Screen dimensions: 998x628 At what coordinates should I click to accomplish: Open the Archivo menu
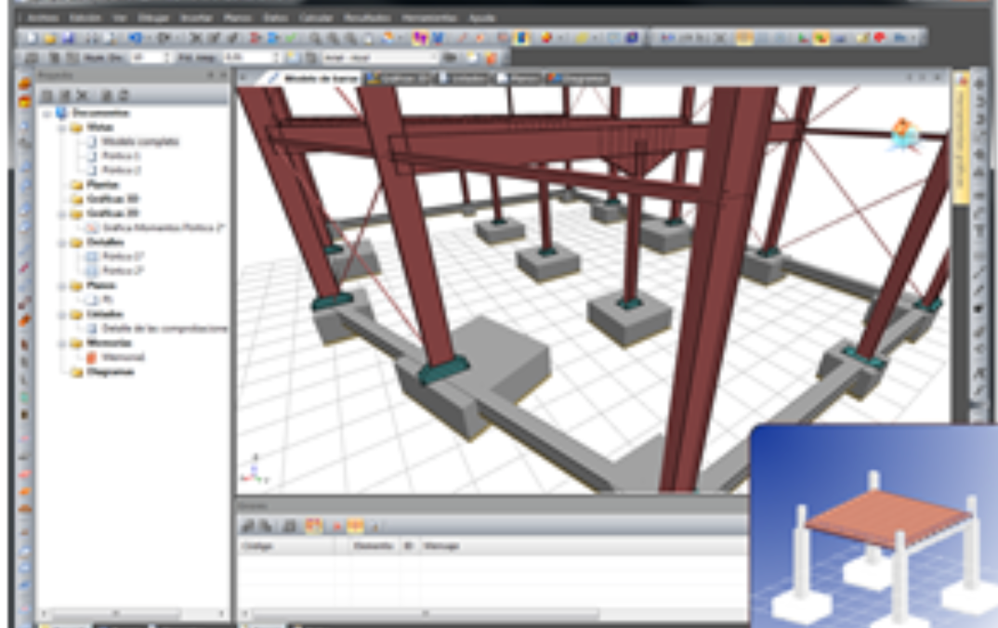click(41, 18)
